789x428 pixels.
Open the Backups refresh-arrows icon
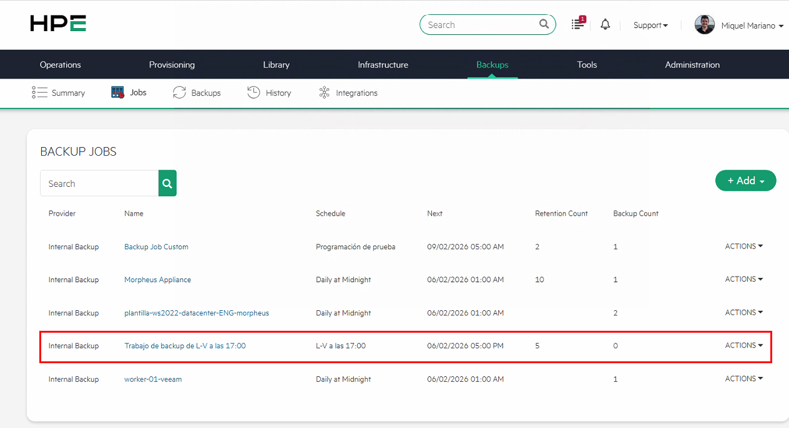179,93
